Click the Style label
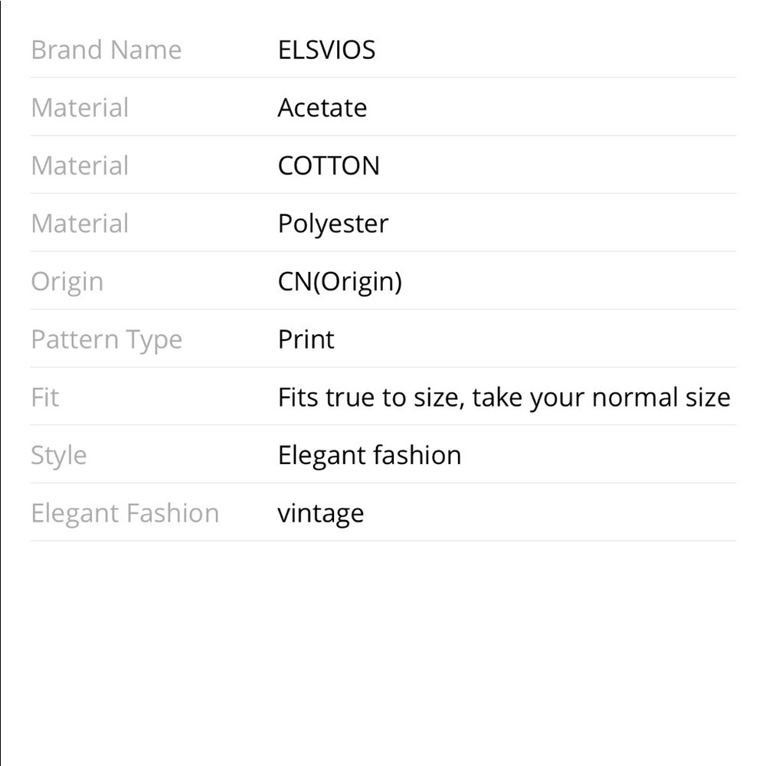766x766 pixels. 59,456
